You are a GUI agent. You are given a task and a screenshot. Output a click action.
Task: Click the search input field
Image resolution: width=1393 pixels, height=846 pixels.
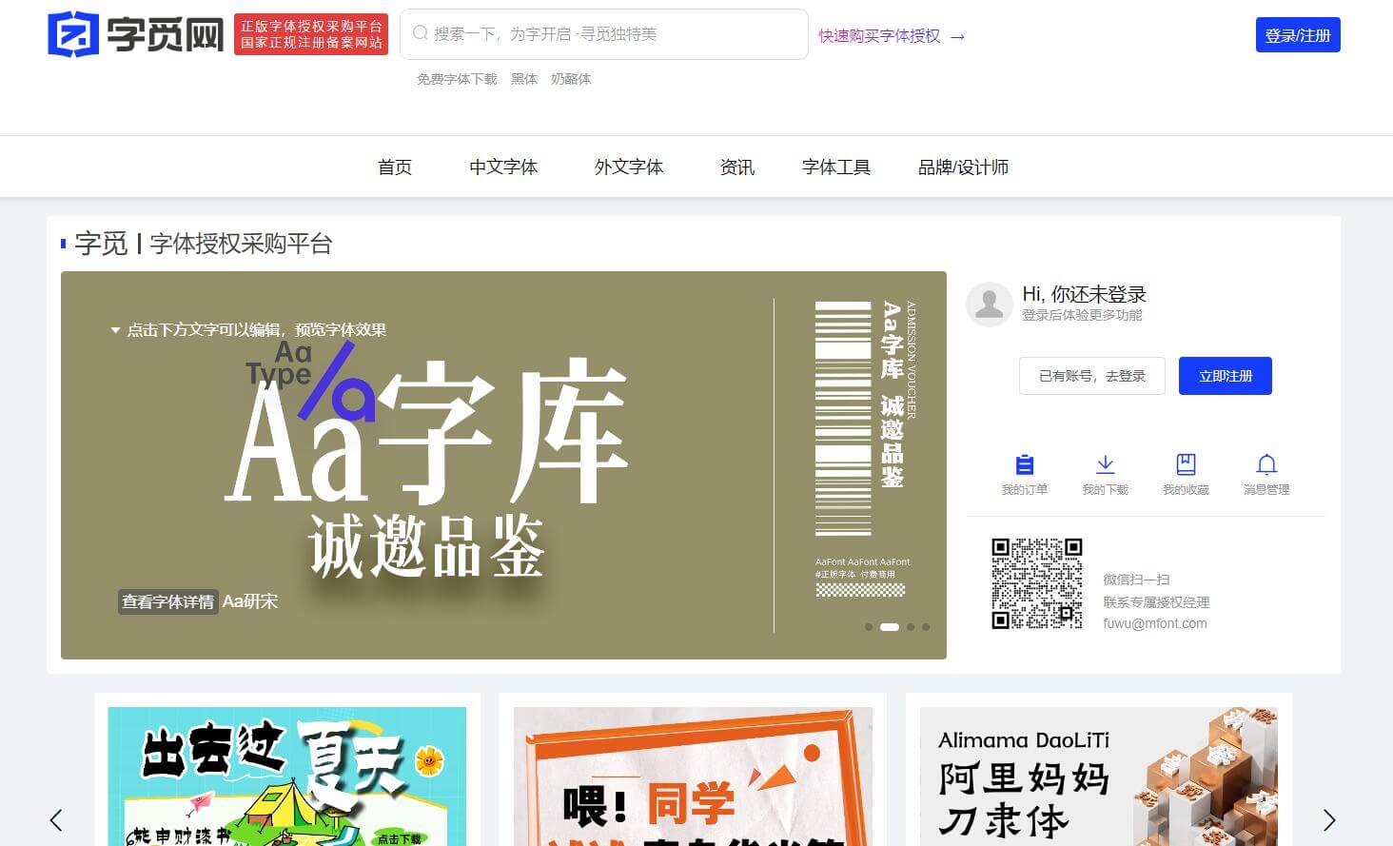pyautogui.click(x=609, y=33)
